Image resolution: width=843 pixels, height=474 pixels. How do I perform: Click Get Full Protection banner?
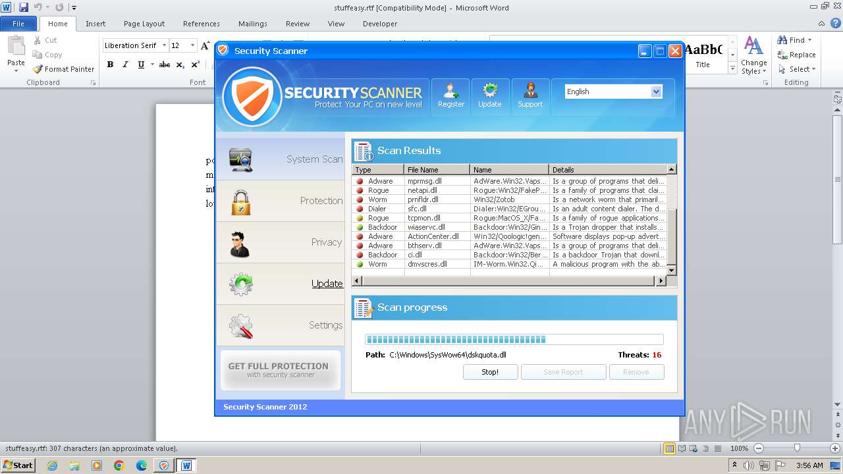(280, 370)
